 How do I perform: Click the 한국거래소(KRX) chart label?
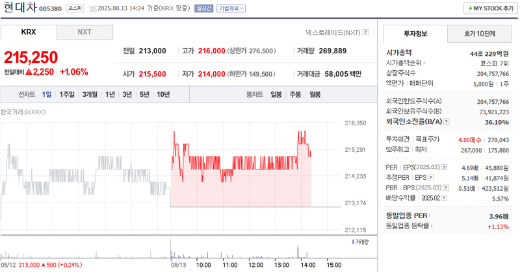23,112
